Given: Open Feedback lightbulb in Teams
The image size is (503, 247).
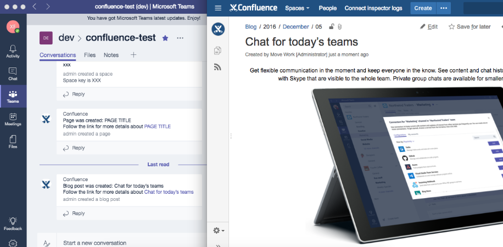Looking at the screenshot, I should click(x=13, y=224).
